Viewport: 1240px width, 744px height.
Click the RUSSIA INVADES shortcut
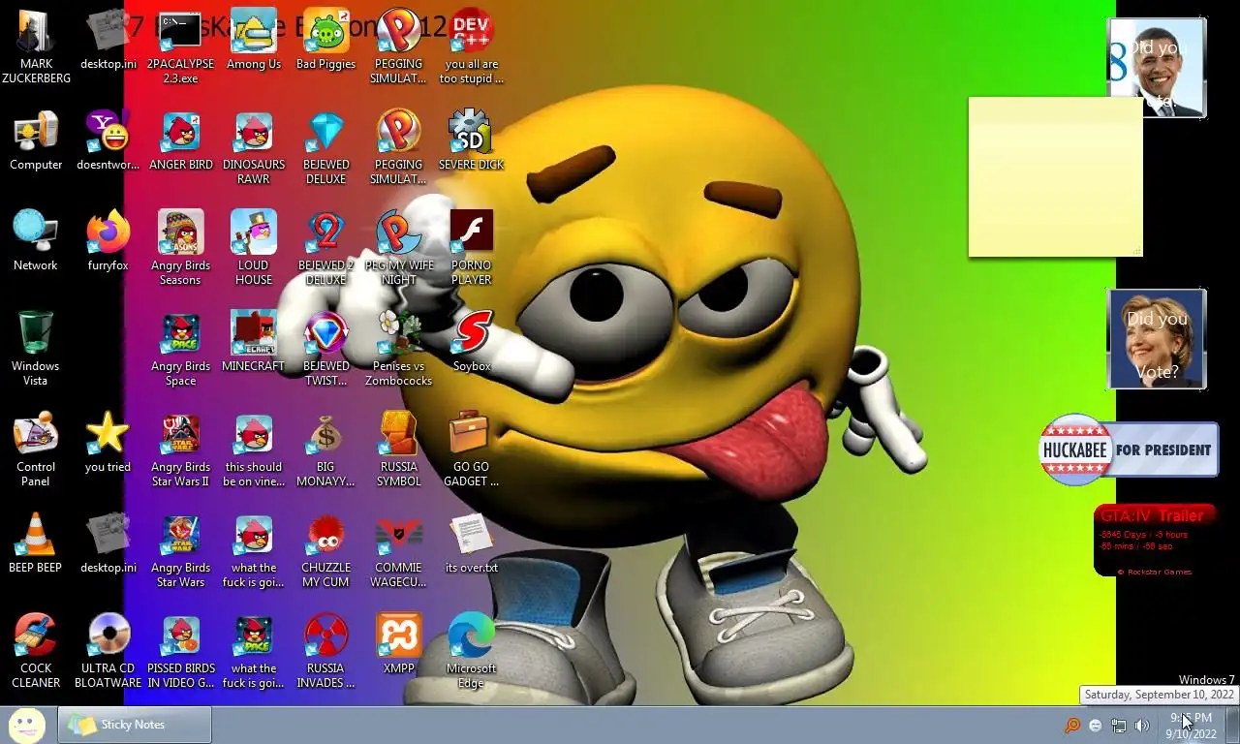(325, 651)
